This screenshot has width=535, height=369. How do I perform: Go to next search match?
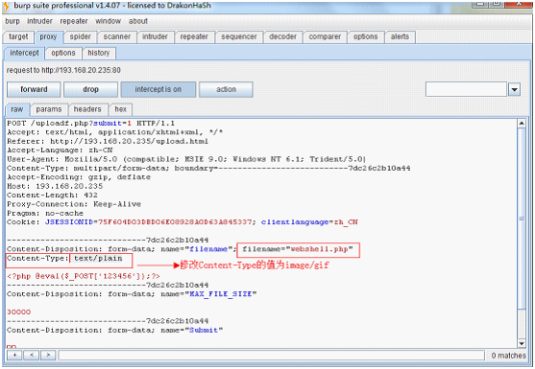click(48, 356)
